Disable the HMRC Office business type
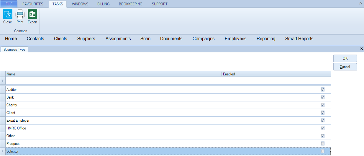The image size is (364, 156). [322, 128]
